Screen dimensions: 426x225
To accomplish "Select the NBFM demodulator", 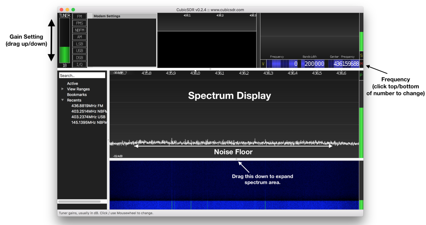I will tap(79, 30).
